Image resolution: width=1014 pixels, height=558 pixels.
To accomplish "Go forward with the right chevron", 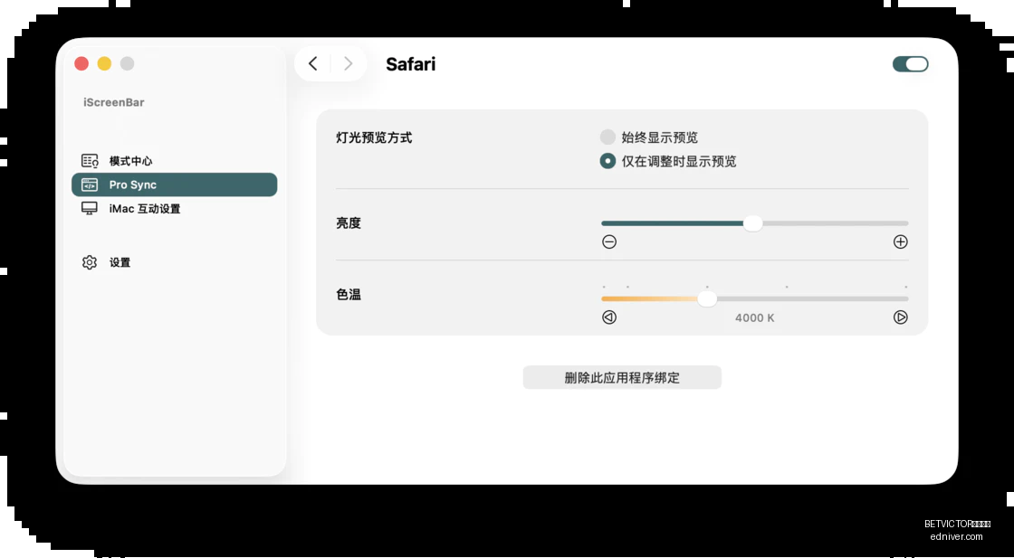I will [348, 63].
